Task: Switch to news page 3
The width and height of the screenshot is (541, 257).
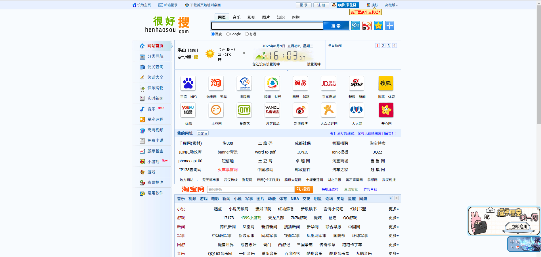Action: coord(389,45)
